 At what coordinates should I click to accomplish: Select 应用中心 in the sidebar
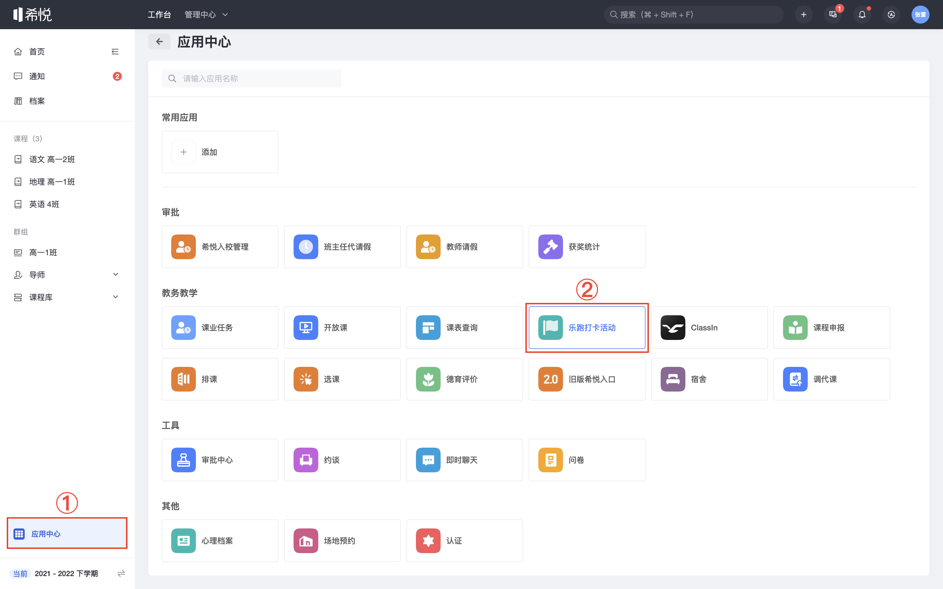tap(67, 533)
